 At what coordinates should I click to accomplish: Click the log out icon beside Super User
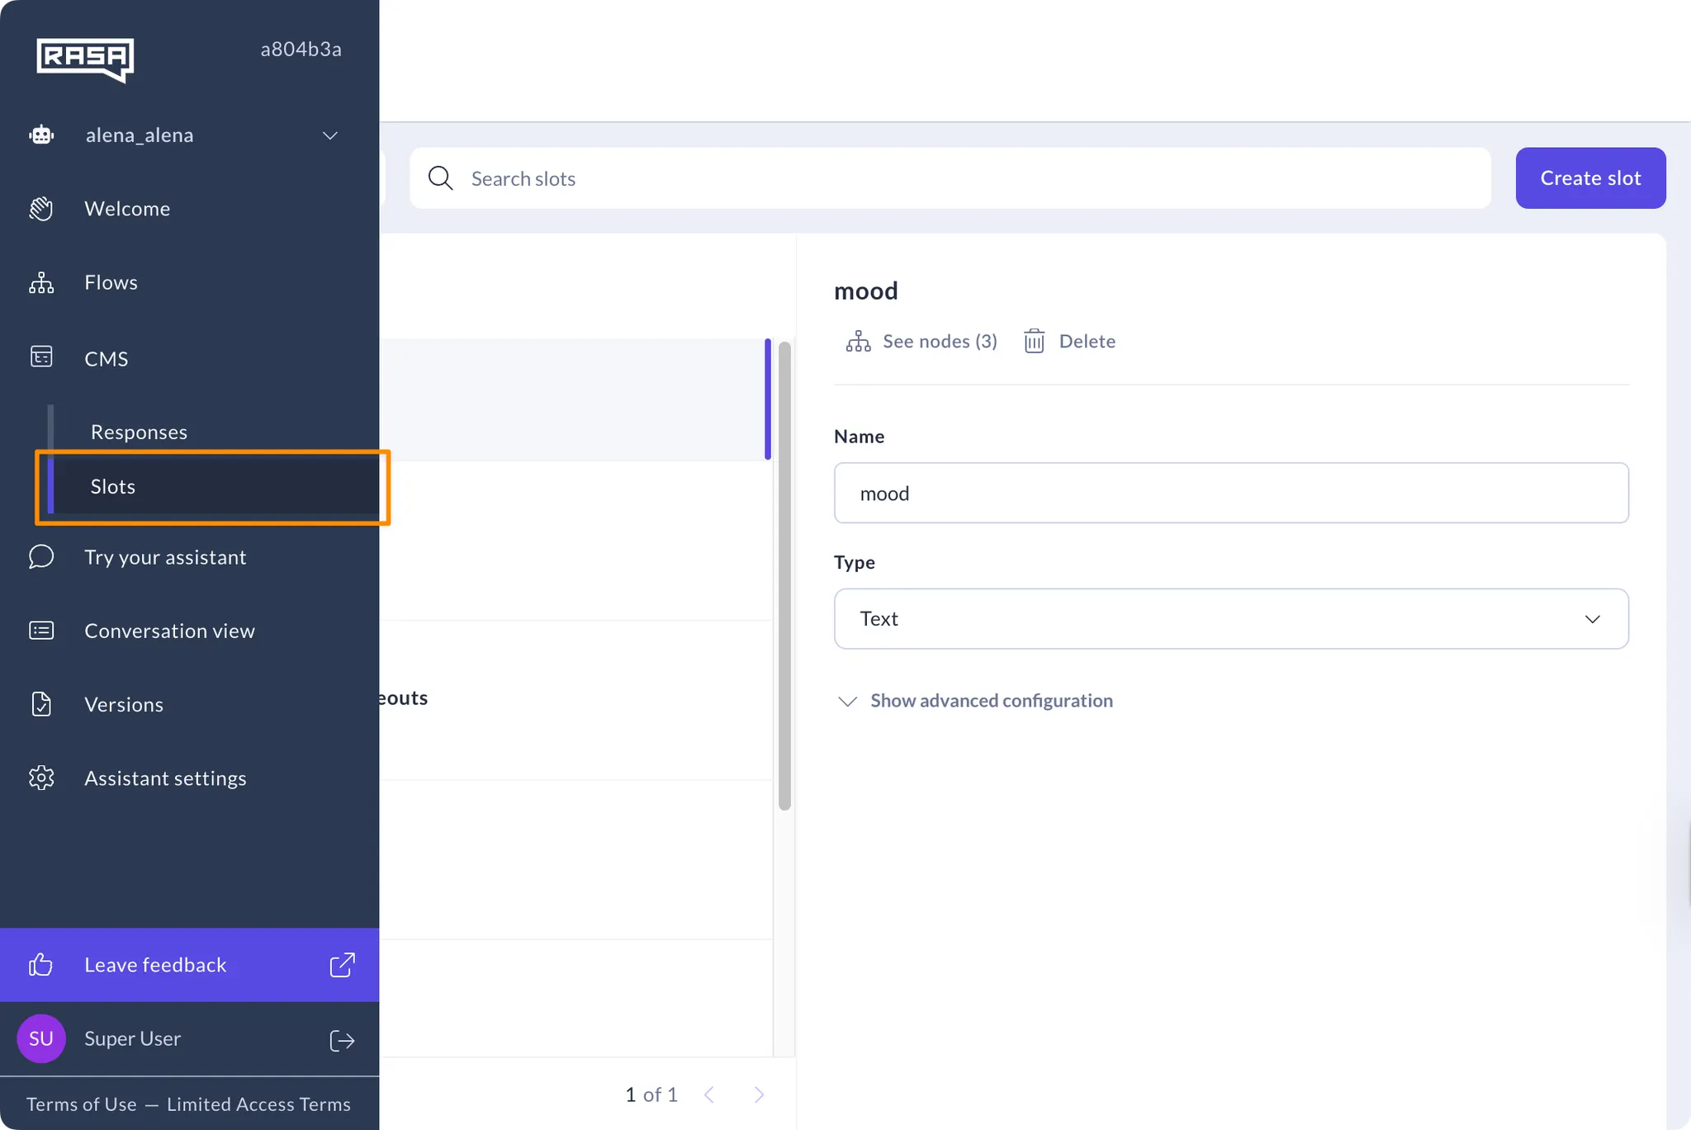tap(342, 1040)
